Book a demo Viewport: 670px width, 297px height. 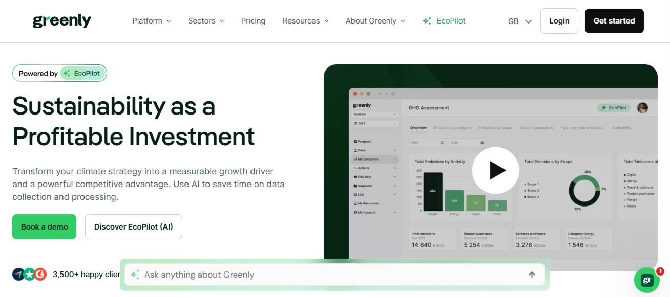[x=44, y=226]
